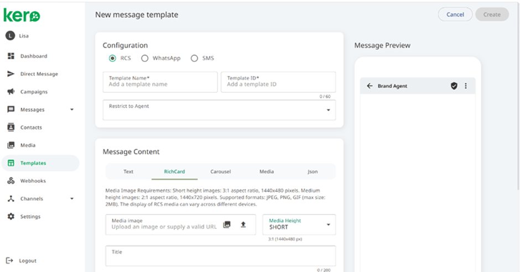Expand the Messages submenu in sidebar
Screen dimensions: 520x272
click(72, 109)
